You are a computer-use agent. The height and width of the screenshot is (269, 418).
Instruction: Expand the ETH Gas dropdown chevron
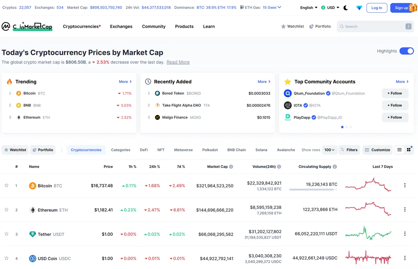click(279, 7)
